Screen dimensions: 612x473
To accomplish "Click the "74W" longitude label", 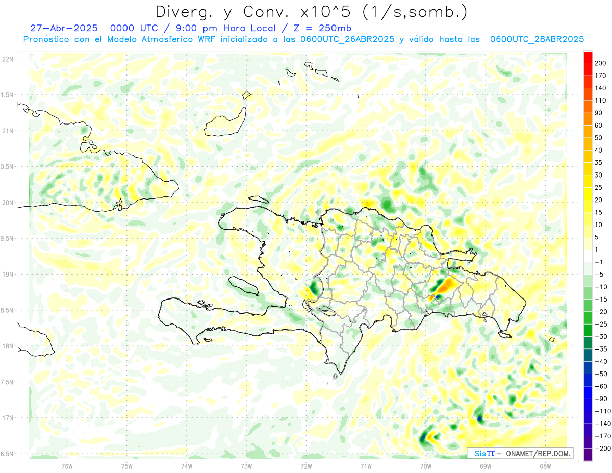I will click(x=186, y=466).
